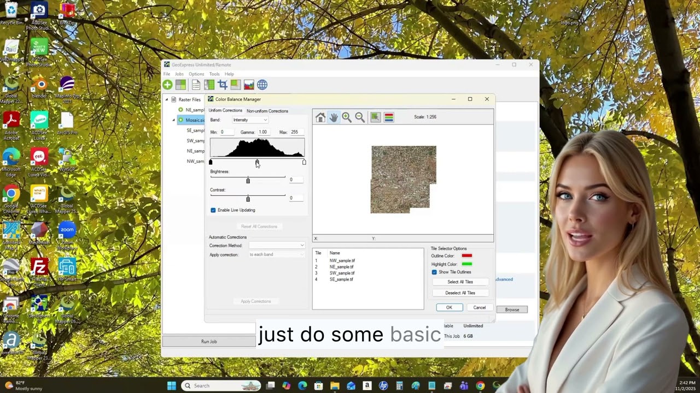
Task: Open the Zoom Workplace desktop shortcut
Action: (67, 235)
